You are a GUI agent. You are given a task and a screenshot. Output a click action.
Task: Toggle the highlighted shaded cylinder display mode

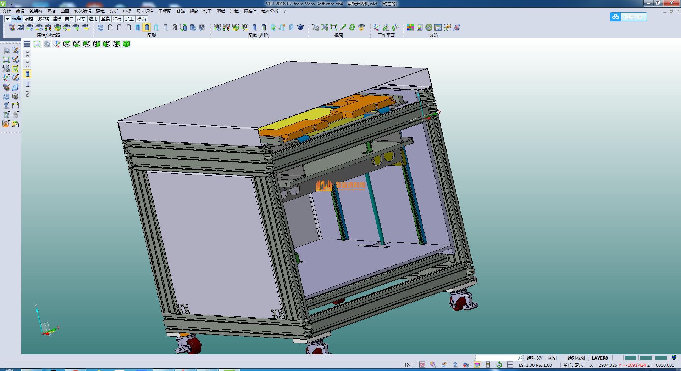point(147,28)
